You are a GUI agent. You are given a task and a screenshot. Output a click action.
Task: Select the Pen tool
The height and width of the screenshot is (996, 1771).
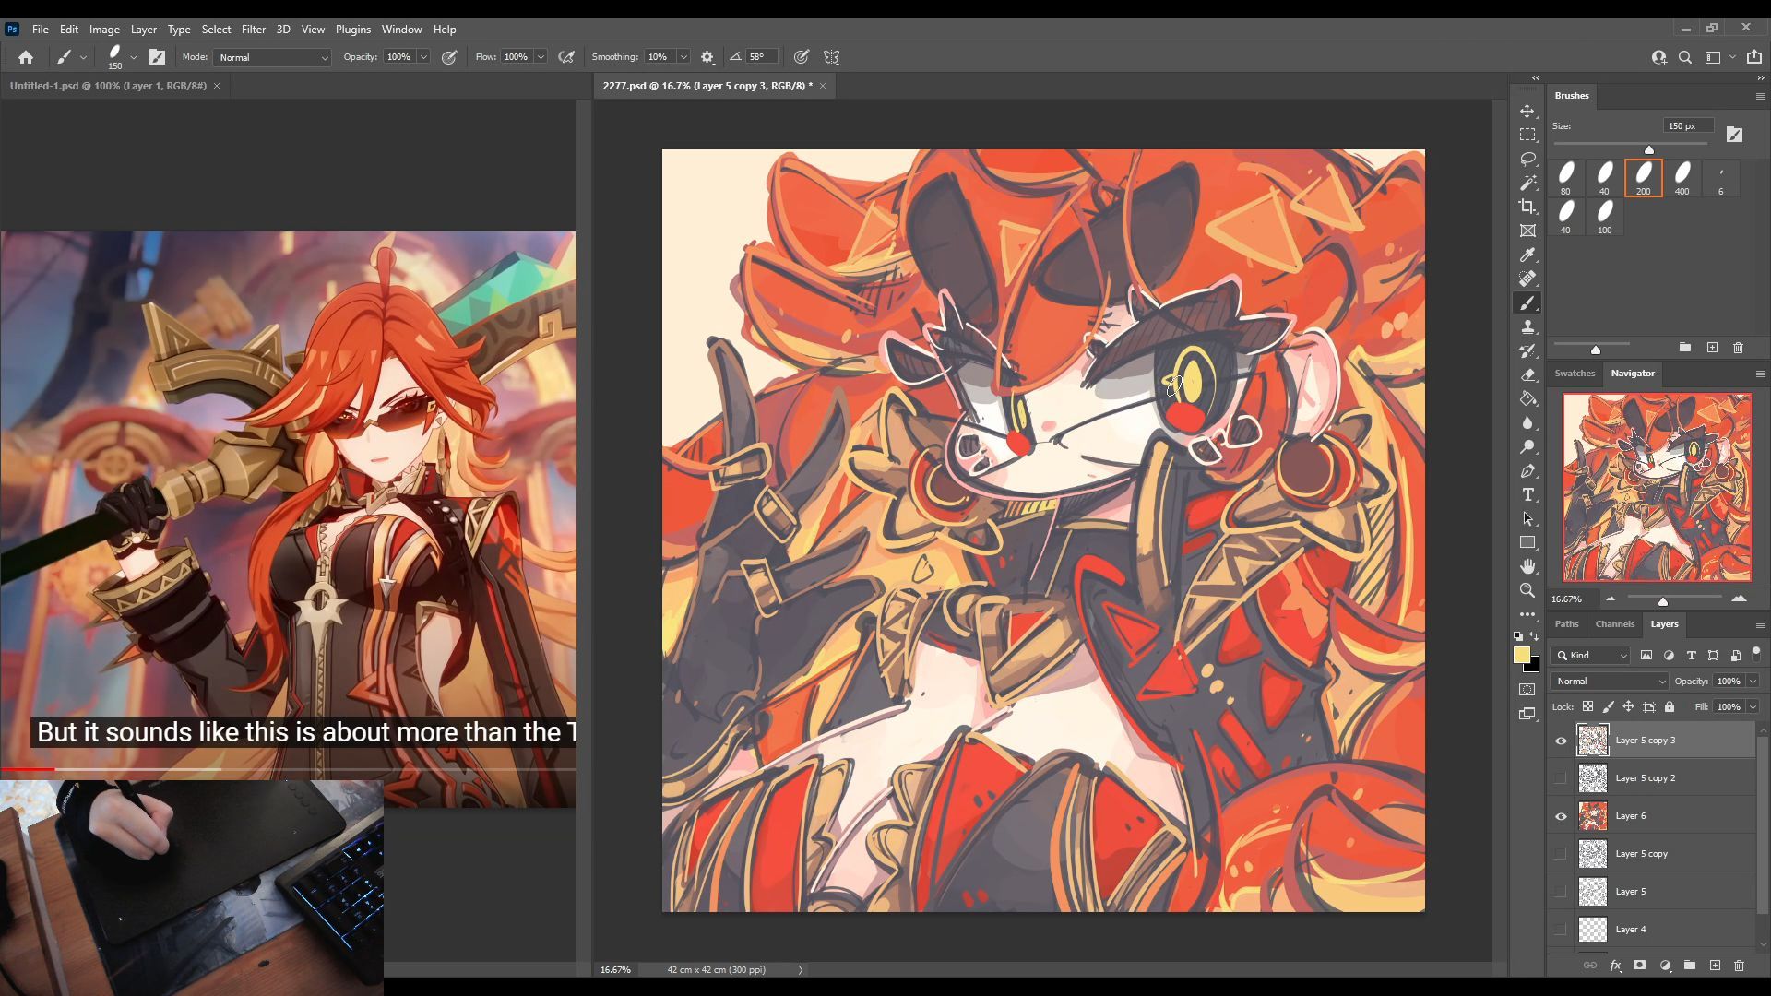(x=1527, y=470)
